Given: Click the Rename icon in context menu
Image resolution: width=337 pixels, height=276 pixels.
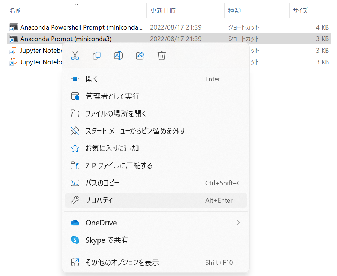Looking at the screenshot, I should coord(118,56).
